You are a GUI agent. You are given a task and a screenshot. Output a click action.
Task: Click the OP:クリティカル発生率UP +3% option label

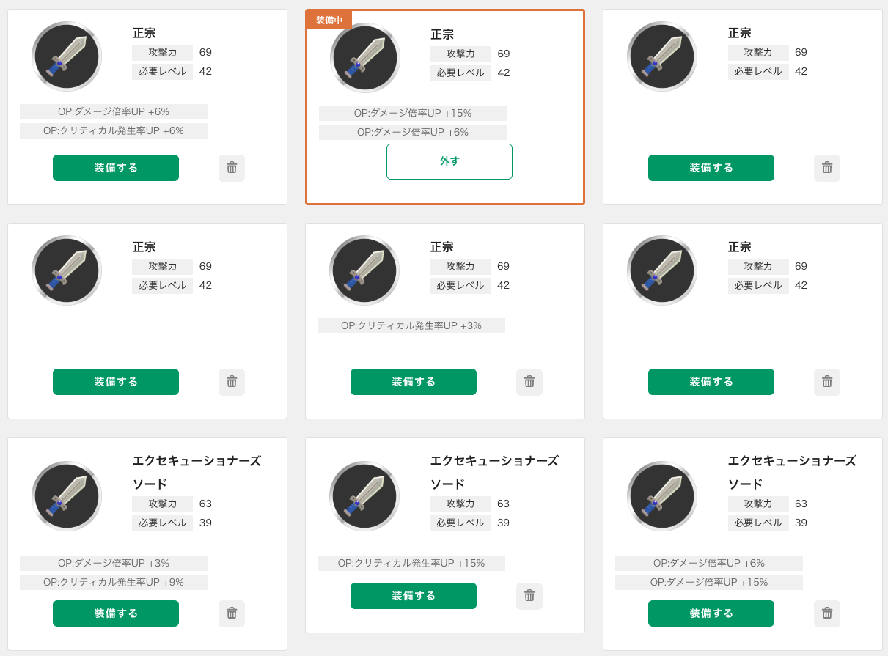411,325
